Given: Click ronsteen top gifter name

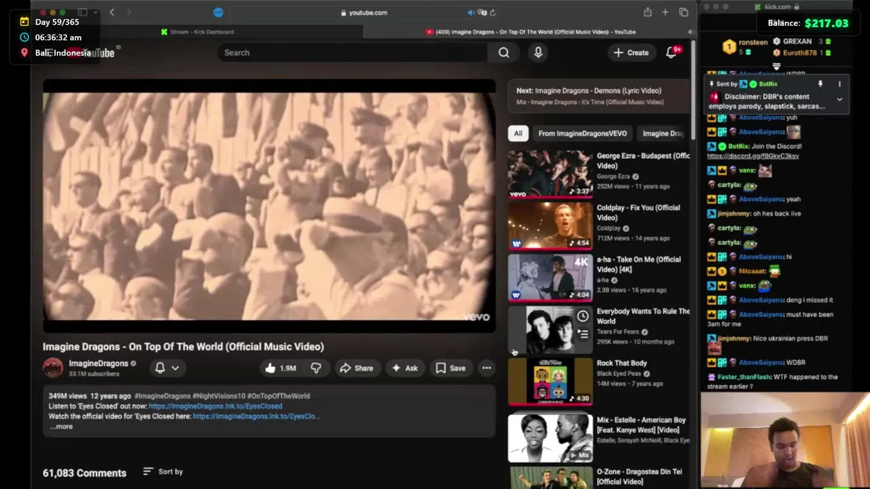Looking at the screenshot, I should (x=752, y=42).
